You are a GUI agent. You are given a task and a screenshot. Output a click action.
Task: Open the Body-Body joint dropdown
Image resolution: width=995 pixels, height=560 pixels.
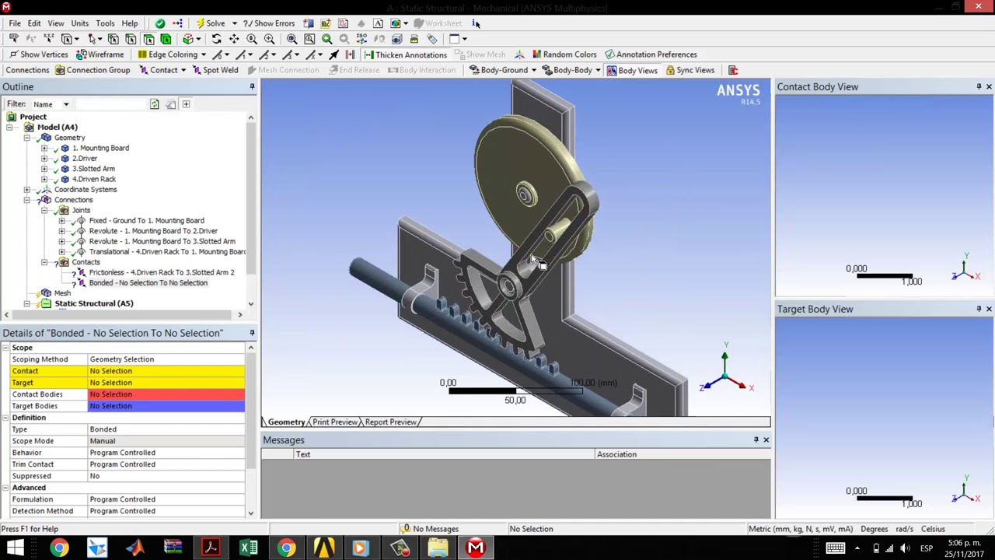click(x=598, y=70)
